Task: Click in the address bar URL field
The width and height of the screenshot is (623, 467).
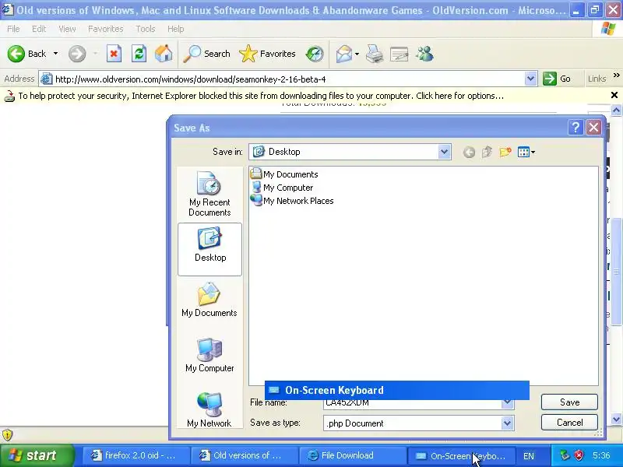Action: pos(289,79)
